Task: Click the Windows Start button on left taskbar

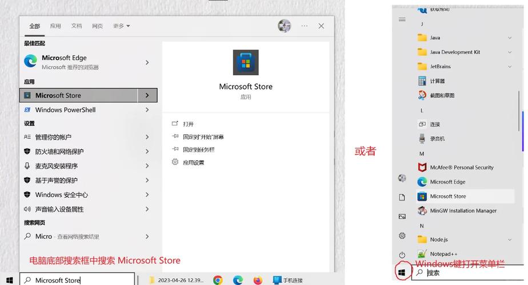Action: pyautogui.click(x=9, y=280)
